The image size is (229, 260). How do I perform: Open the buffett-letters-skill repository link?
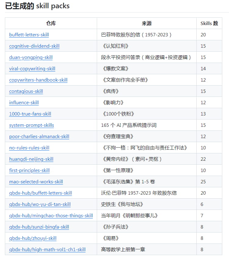tap(29, 35)
